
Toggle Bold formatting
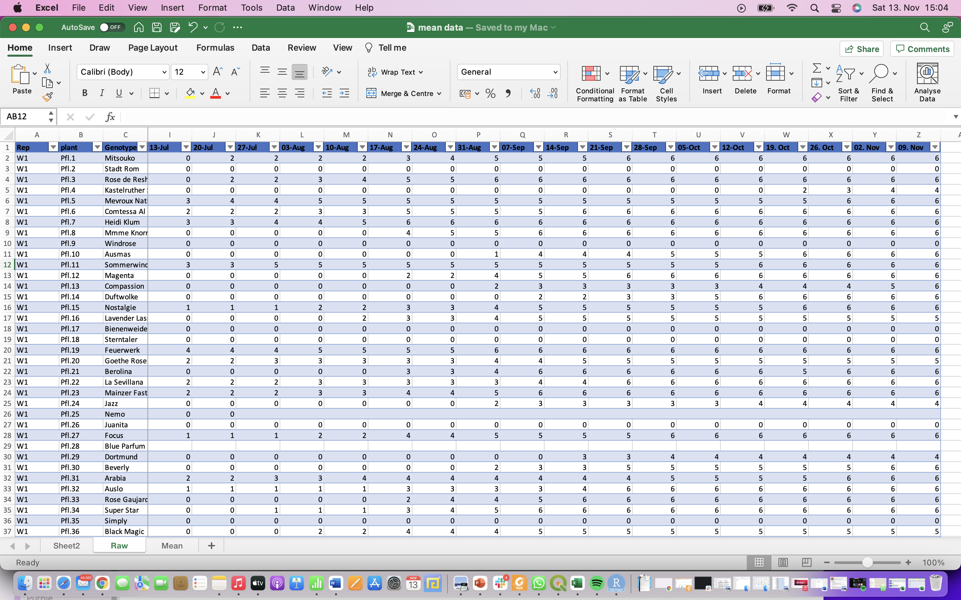pos(84,93)
